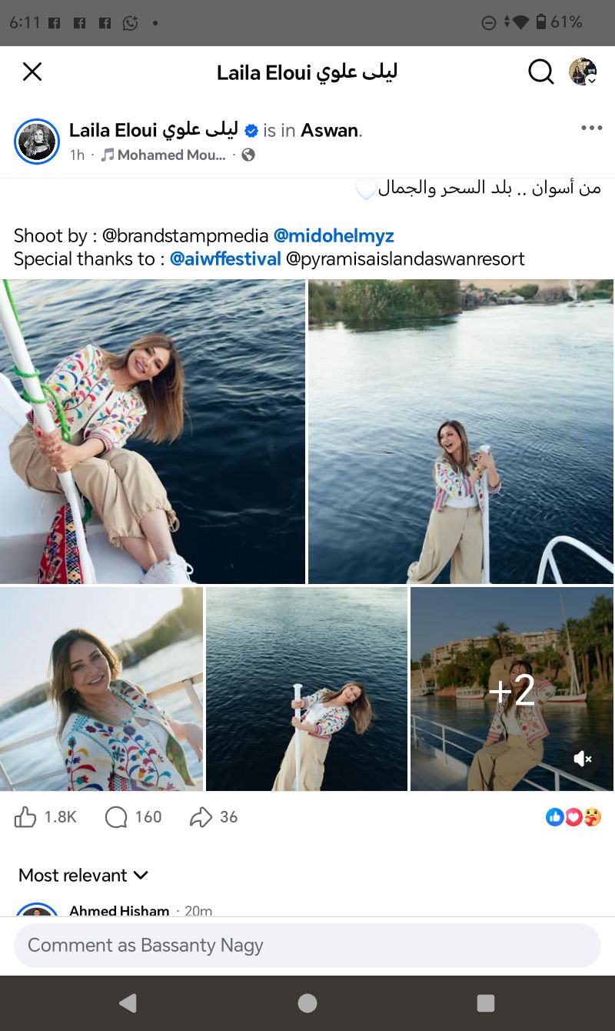Tap the Aswan location link

(x=329, y=131)
